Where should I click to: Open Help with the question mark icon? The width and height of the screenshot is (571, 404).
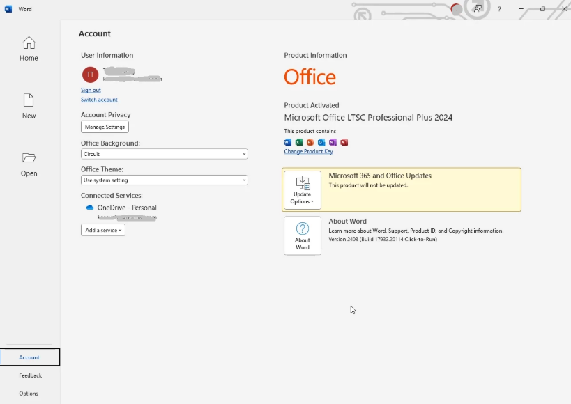(x=499, y=9)
